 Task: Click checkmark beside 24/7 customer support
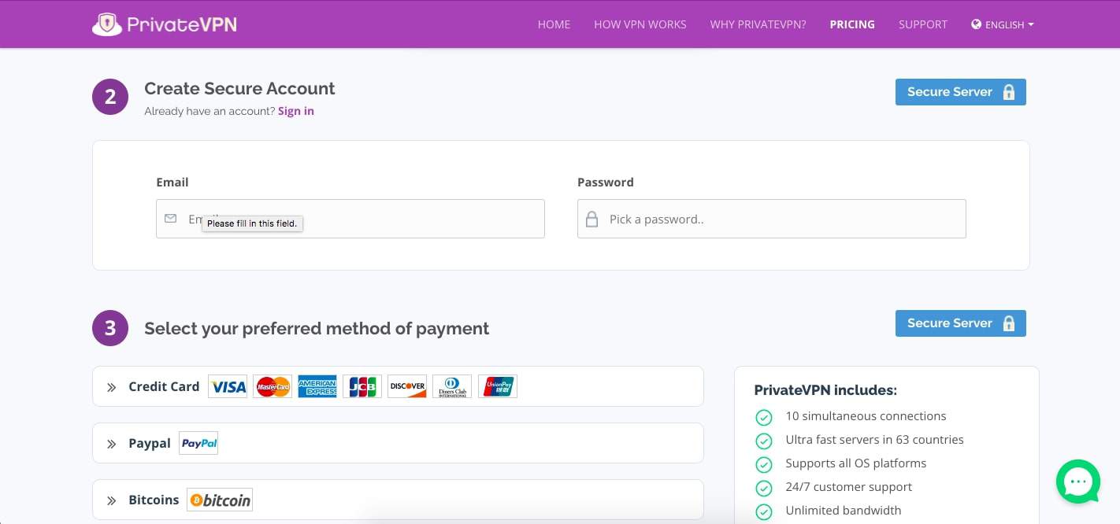point(763,488)
